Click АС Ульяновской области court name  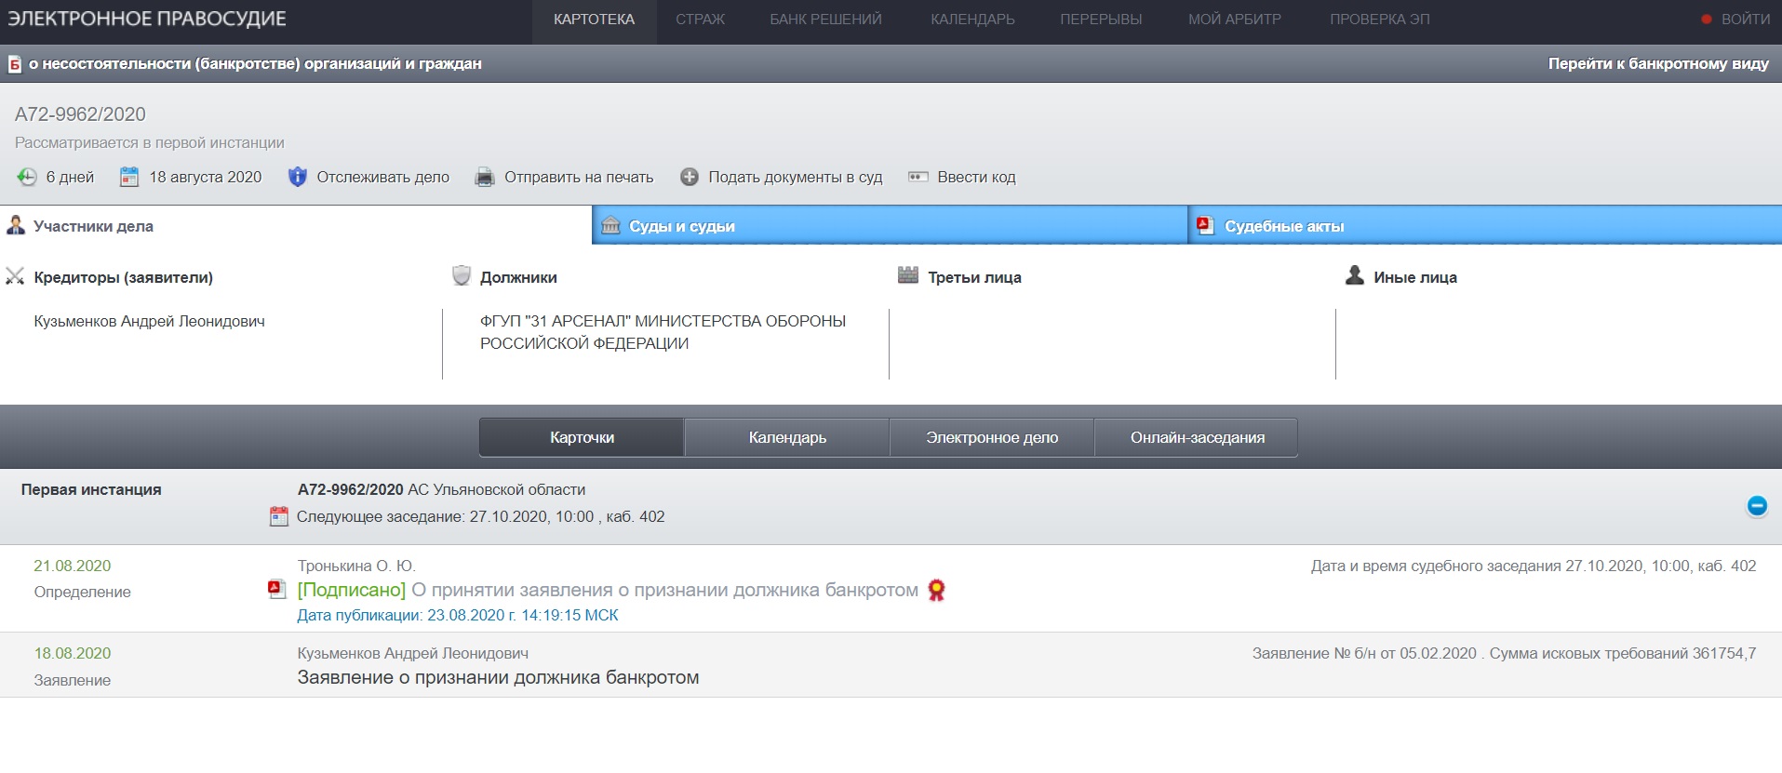pyautogui.click(x=497, y=489)
